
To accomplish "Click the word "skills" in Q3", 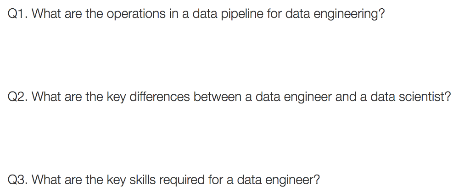I will click(x=141, y=179).
